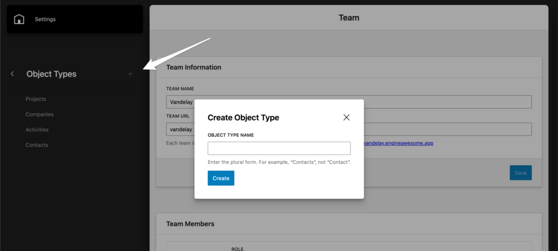The width and height of the screenshot is (558, 251).
Task: Select Projects object type
Action: [x=35, y=99]
